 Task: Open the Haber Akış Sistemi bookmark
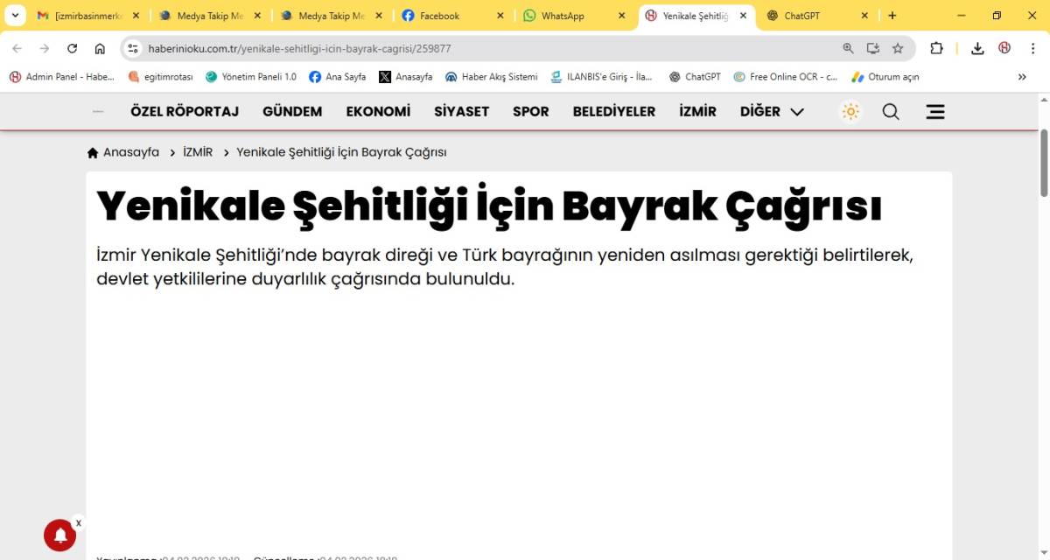pyautogui.click(x=491, y=77)
